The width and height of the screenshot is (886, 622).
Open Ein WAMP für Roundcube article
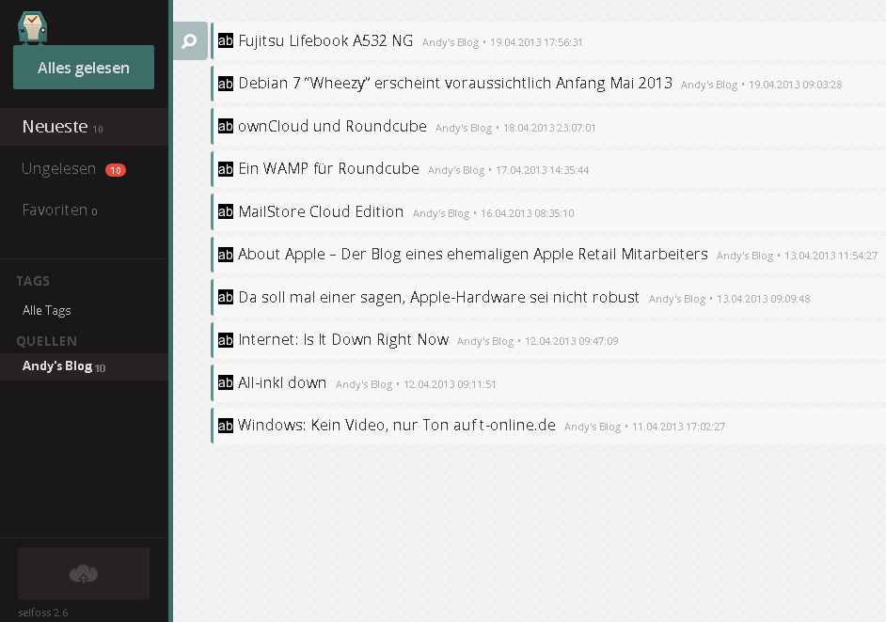click(x=328, y=169)
